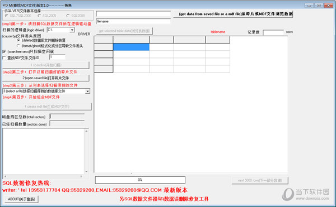Click the step1 red instruction text
This screenshot has height=207, width=336.
click(x=46, y=23)
